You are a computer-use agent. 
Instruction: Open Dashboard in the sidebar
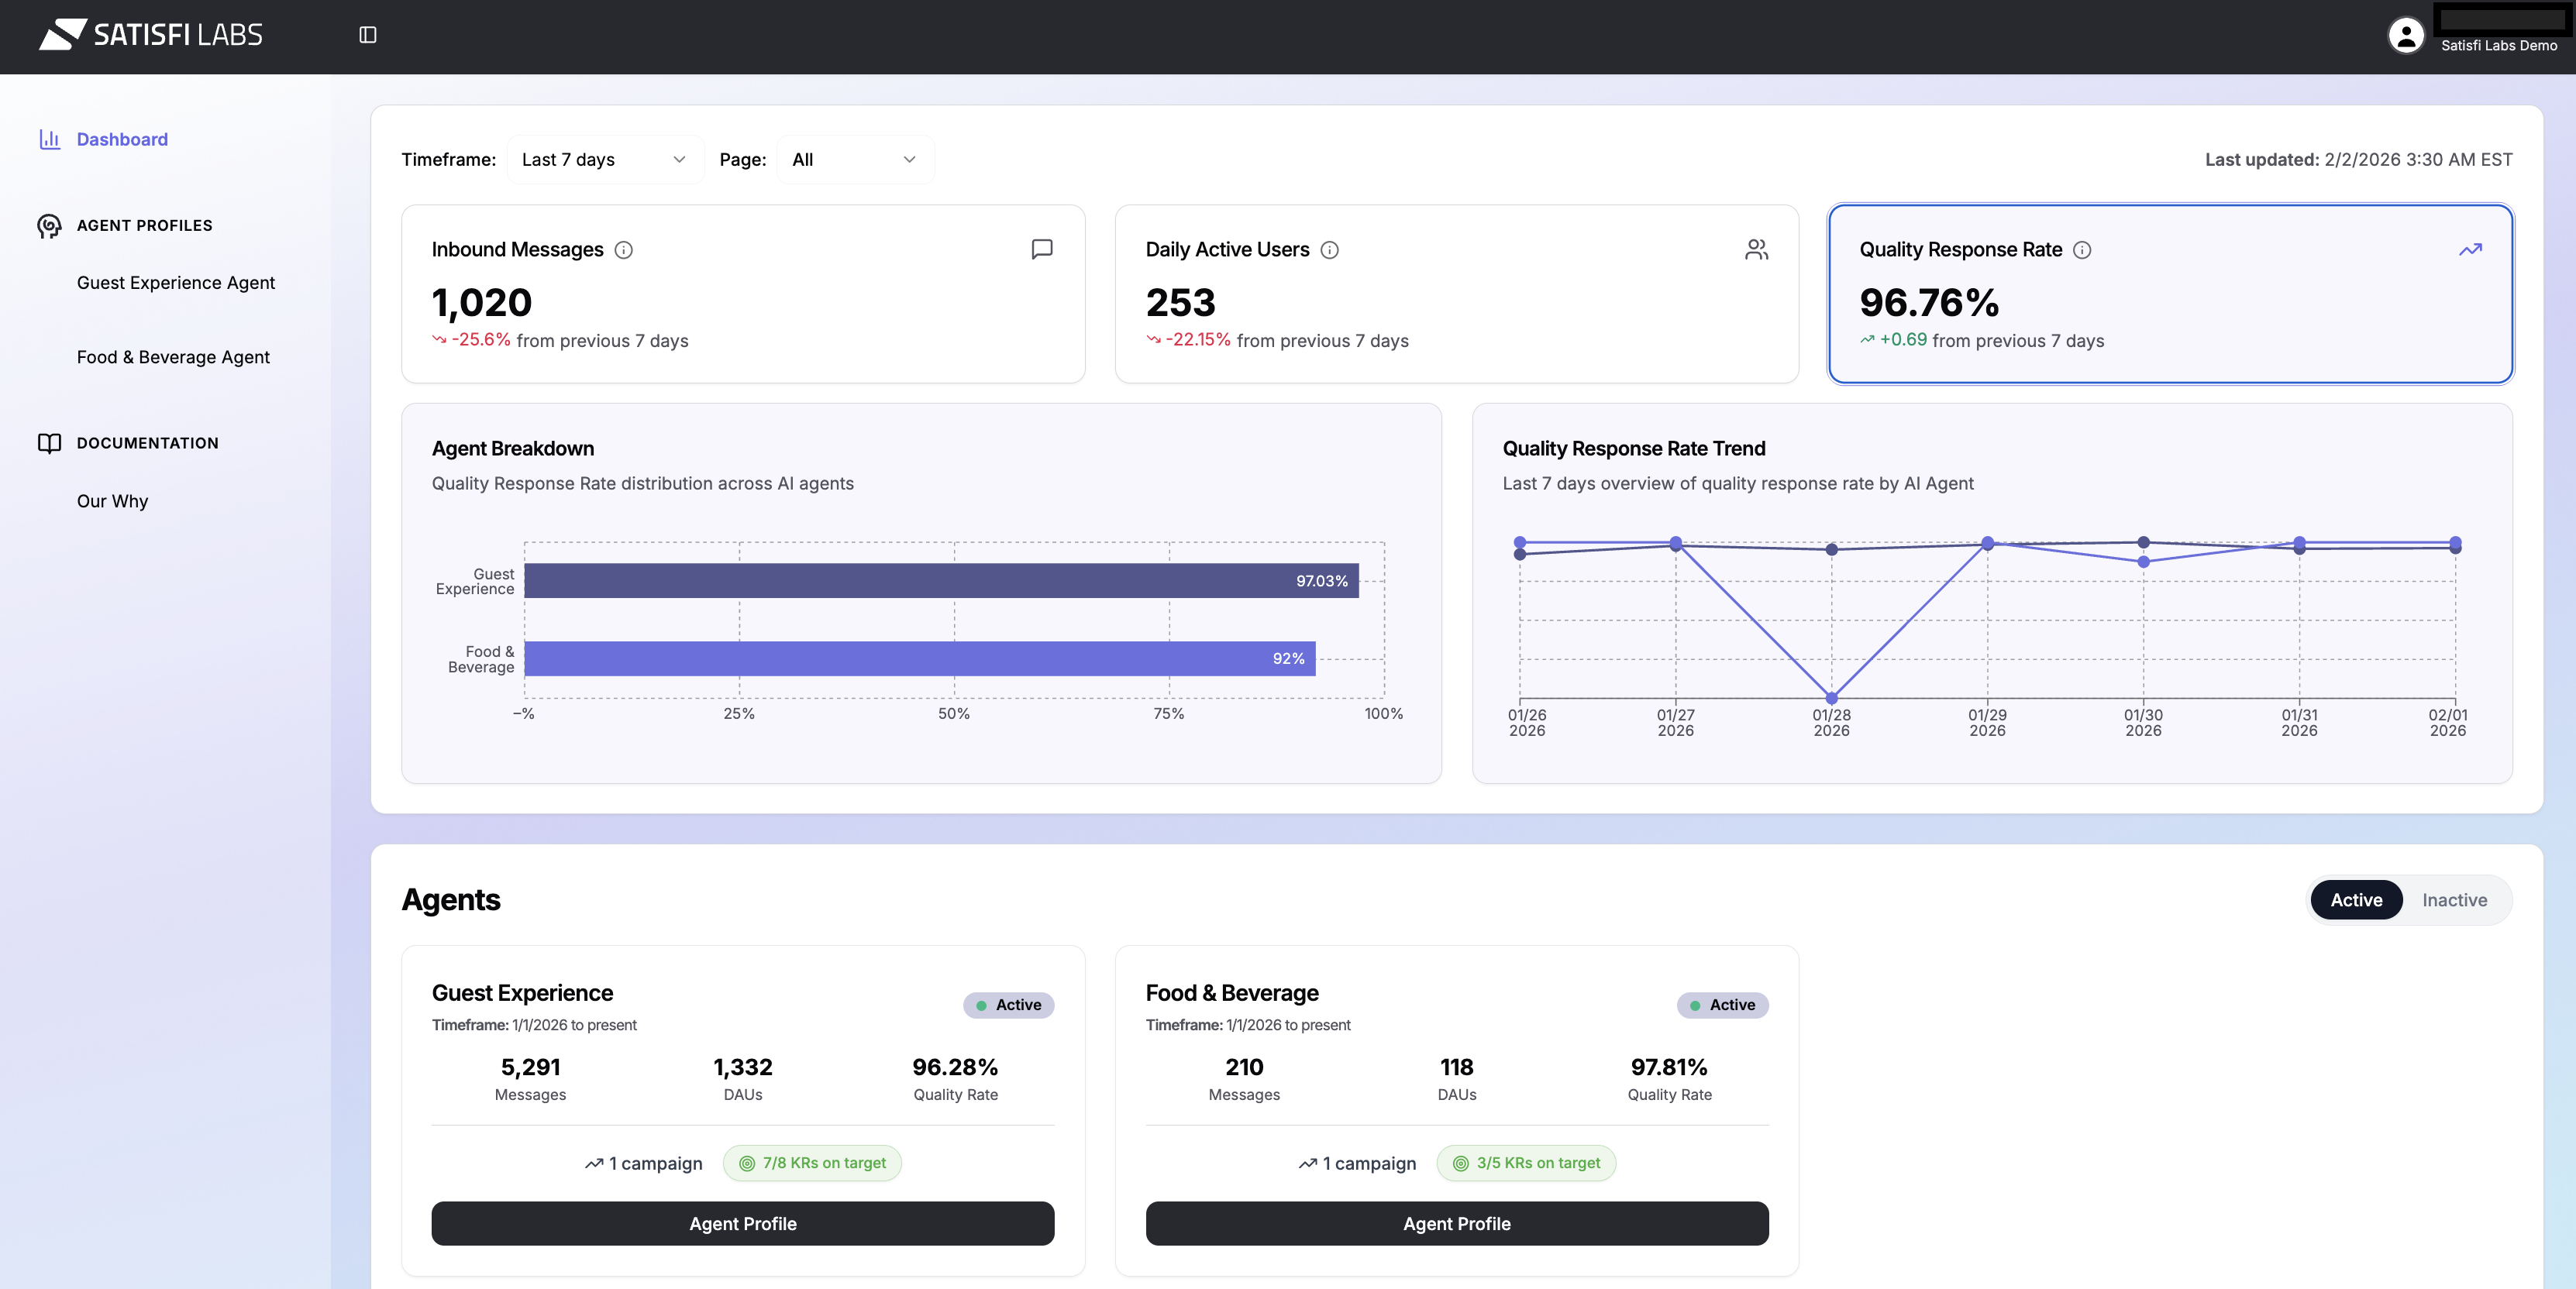click(x=122, y=139)
